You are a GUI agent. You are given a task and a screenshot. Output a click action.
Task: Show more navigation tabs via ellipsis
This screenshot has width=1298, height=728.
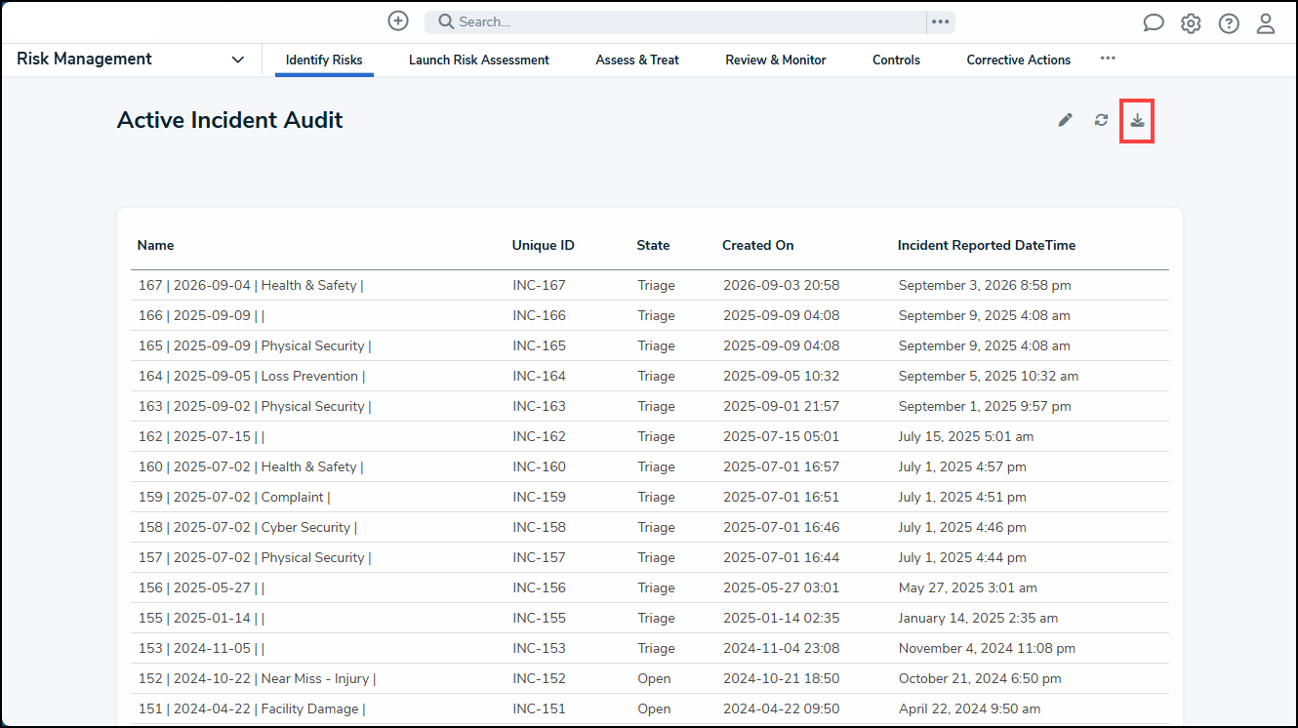point(1108,59)
